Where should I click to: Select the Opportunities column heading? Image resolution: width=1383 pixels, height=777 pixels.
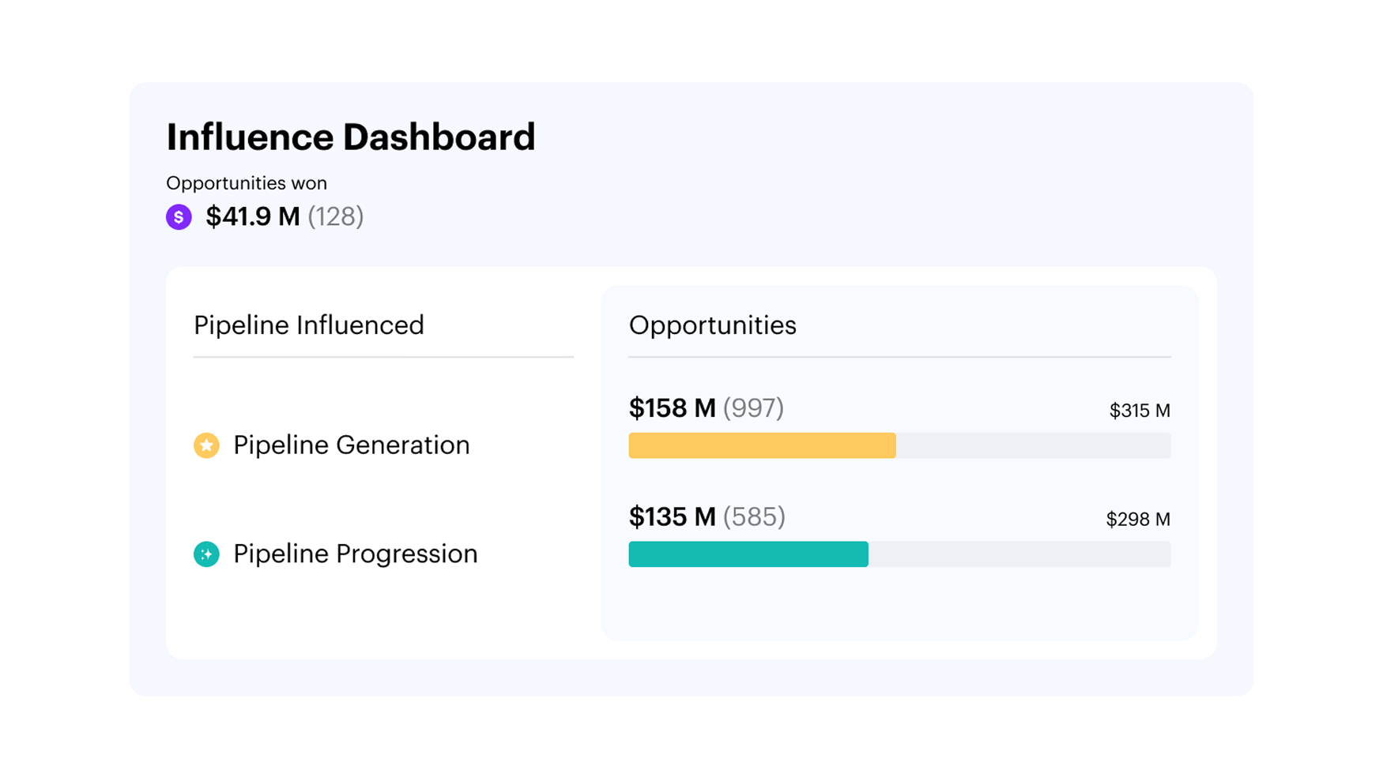tap(712, 325)
